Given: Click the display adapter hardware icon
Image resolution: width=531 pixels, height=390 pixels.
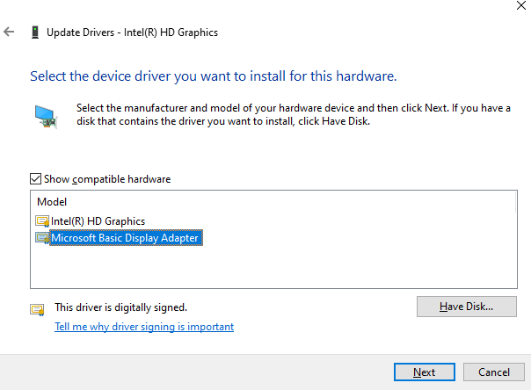Looking at the screenshot, I should point(46,117).
